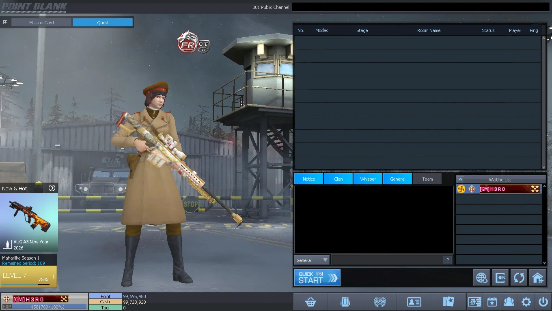This screenshot has width=552, height=311.
Task: Select the General chat tab
Action: 398,179
